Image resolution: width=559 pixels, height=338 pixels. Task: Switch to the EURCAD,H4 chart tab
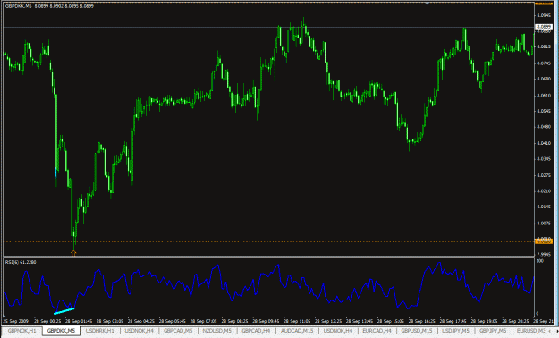click(377, 331)
